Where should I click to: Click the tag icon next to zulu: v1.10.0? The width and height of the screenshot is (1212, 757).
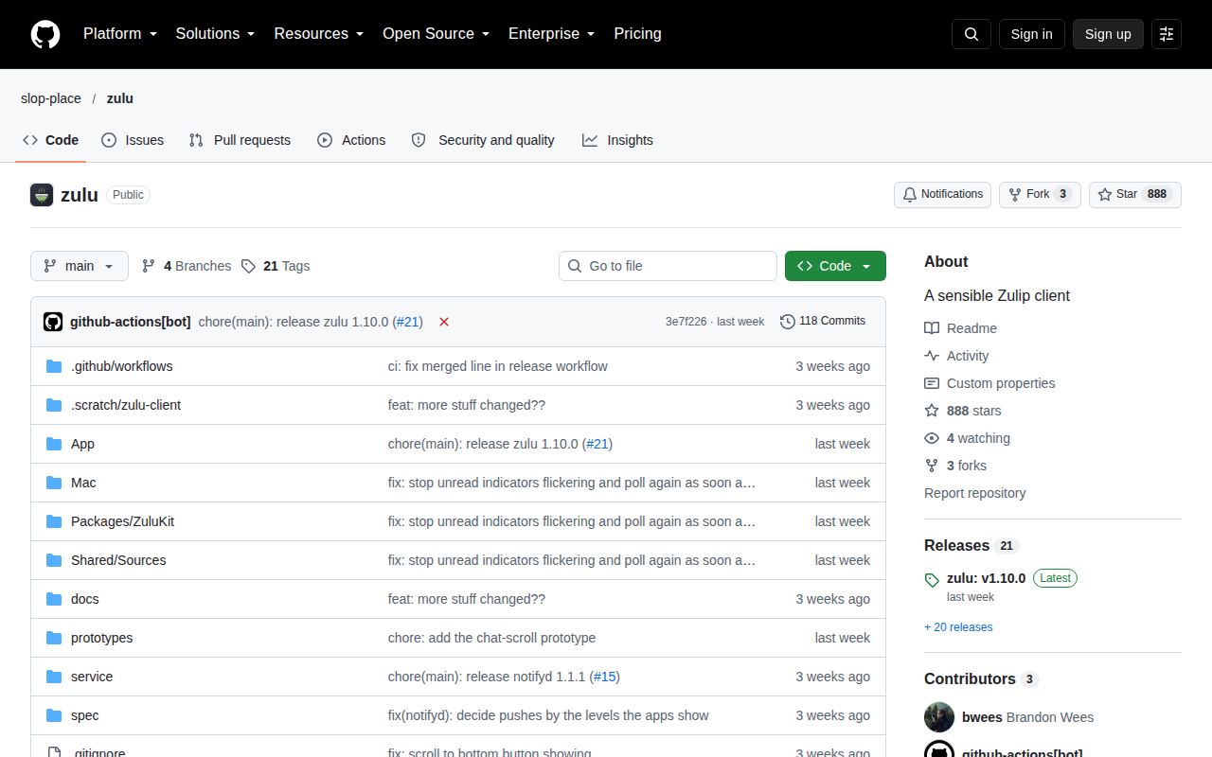932,579
